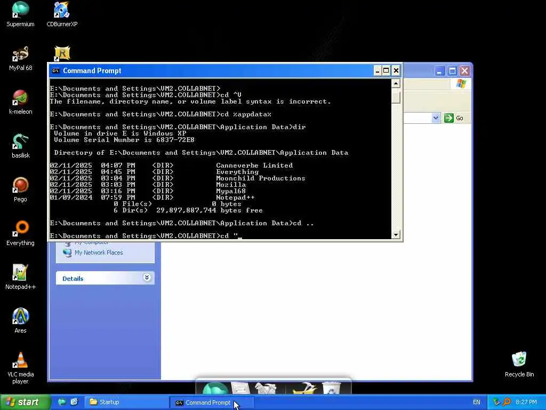Viewport: 546px width, 410px height.
Task: Open the MyPal 68 browser icon
Action: tap(20, 58)
